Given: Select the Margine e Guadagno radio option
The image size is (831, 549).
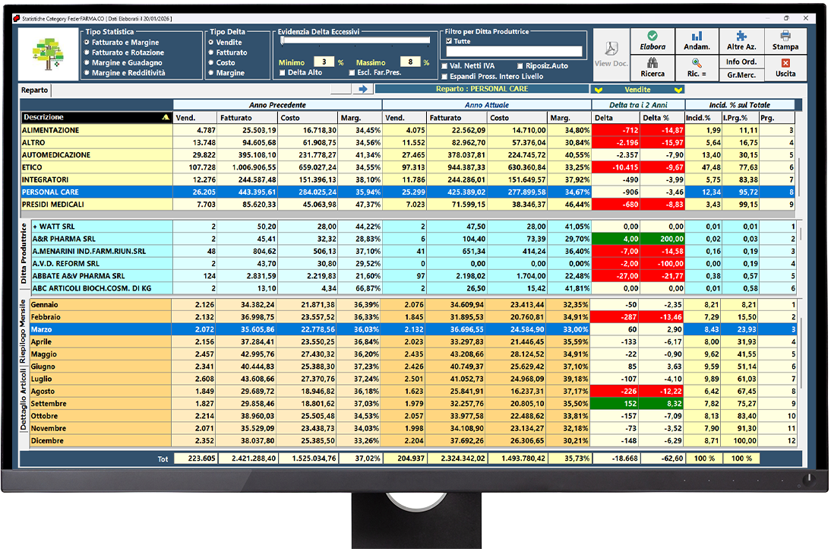Looking at the screenshot, I should tap(87, 63).
